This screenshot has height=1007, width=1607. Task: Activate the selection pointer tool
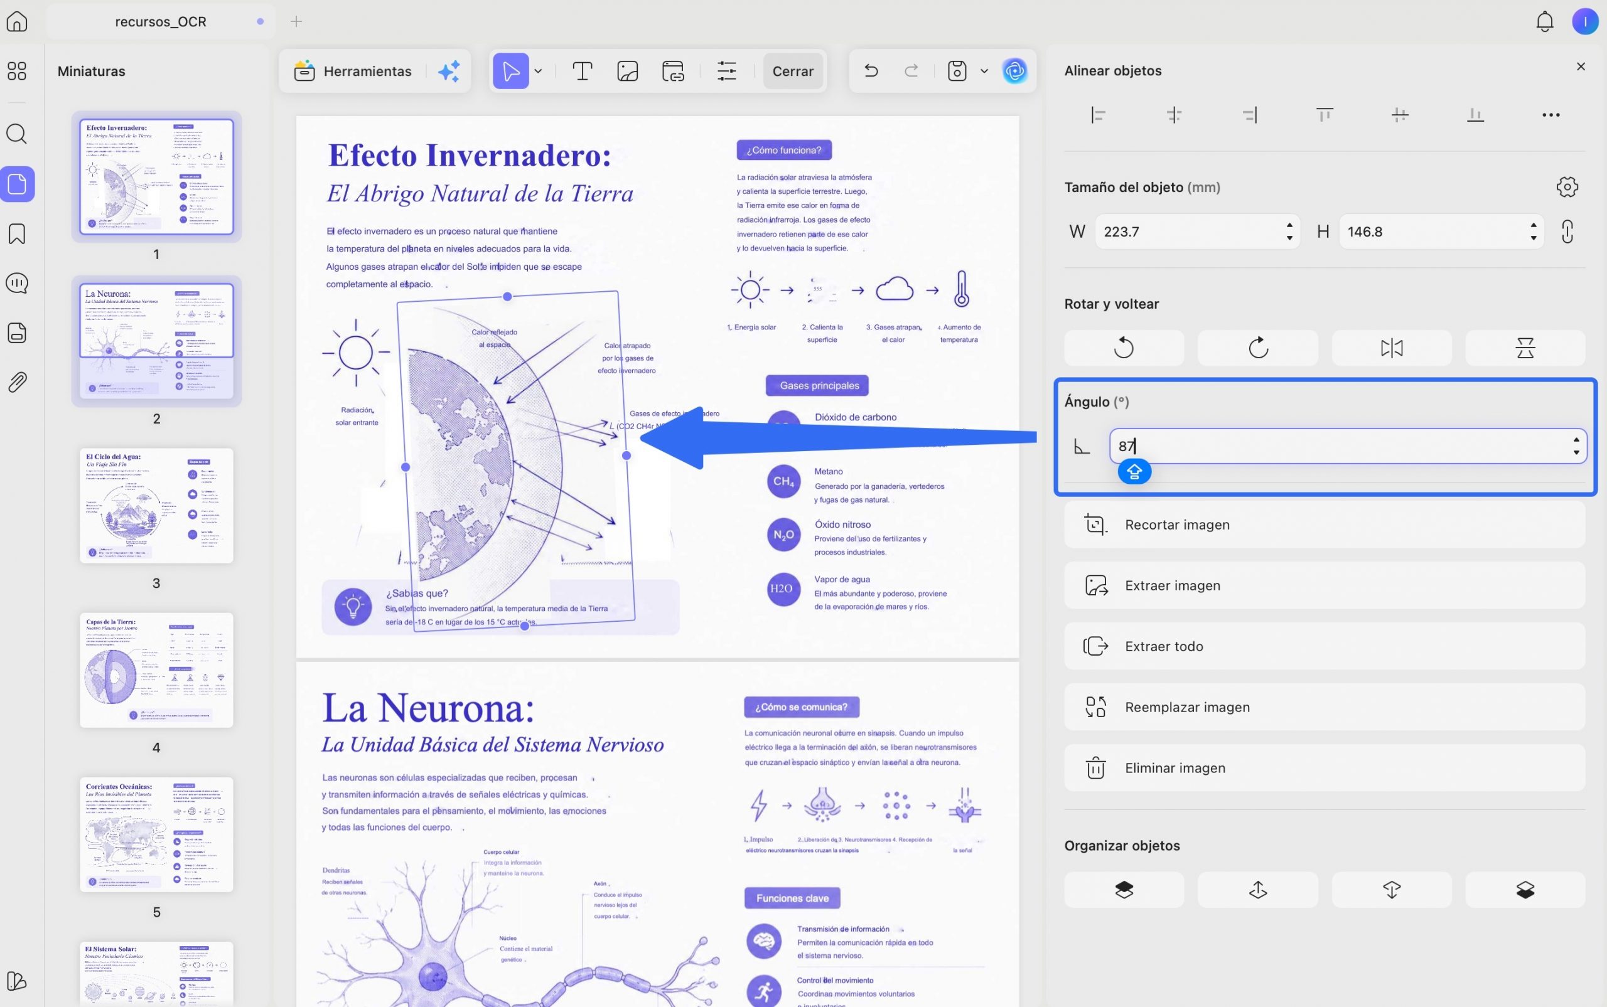click(x=510, y=71)
